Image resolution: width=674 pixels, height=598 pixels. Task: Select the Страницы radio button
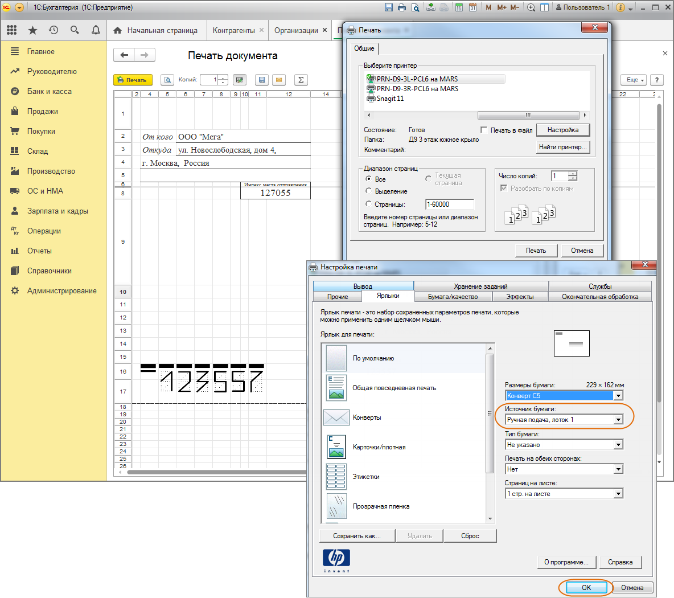(x=369, y=204)
